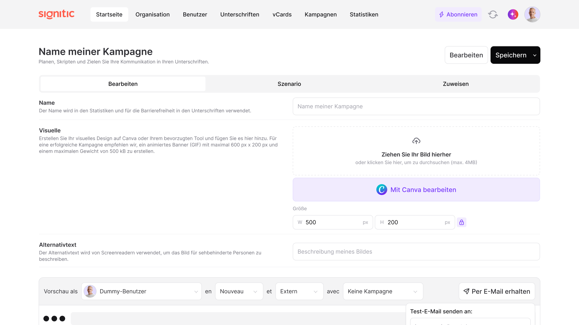Open the Kampagnen menu item
579x325 pixels.
tap(321, 14)
